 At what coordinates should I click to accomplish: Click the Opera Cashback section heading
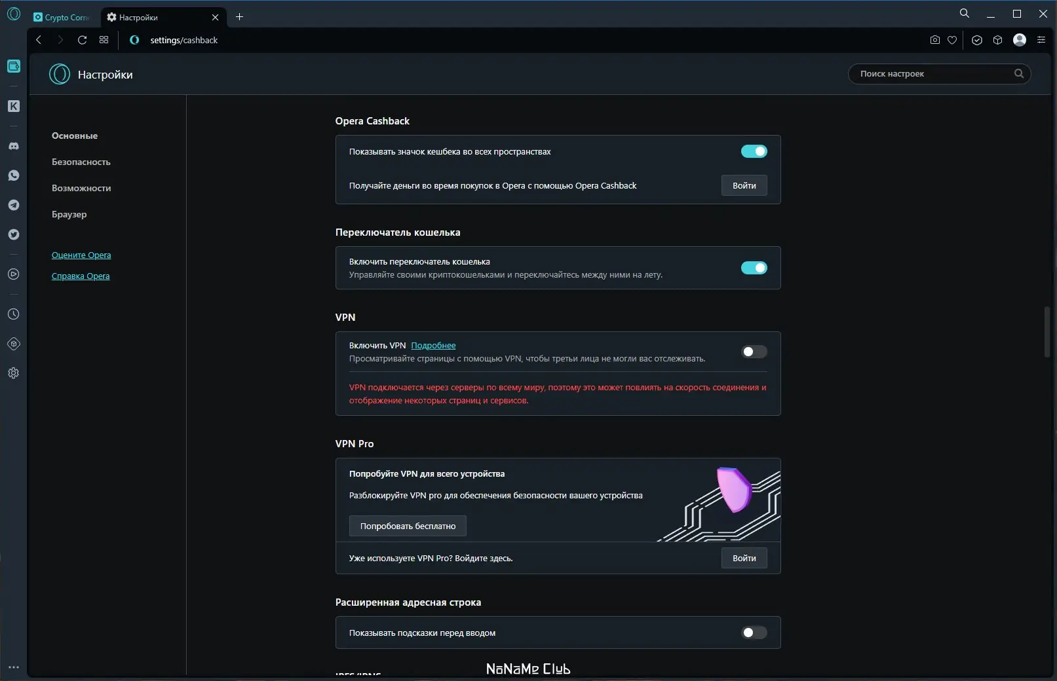[x=372, y=121]
